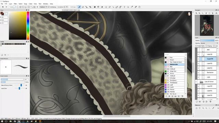Open the Correction value dropdown
The height and width of the screenshot is (123, 219).
pos(66,7)
